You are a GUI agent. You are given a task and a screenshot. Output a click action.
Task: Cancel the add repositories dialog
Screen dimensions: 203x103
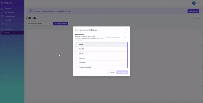(x=112, y=72)
